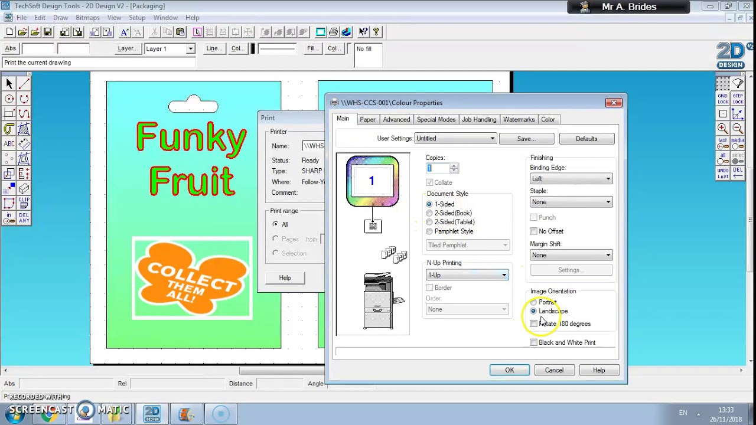Enable Rotate 180 degrees checkbox
This screenshot has height=425, width=756.
coord(534,323)
